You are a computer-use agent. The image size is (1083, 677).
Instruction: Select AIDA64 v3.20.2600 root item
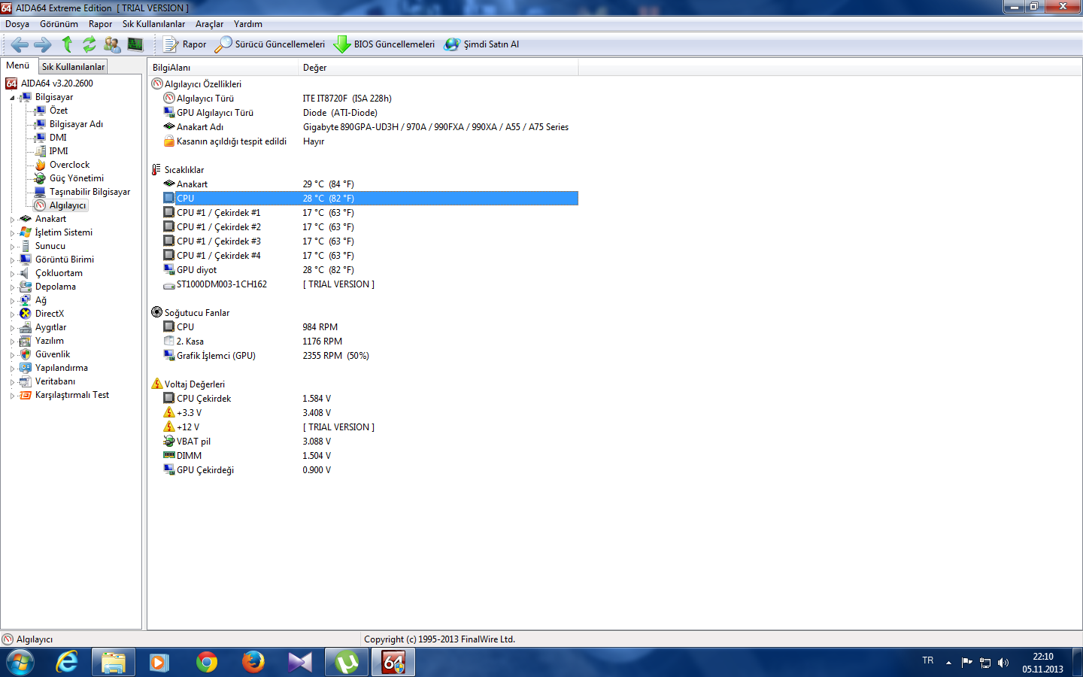tap(56, 83)
